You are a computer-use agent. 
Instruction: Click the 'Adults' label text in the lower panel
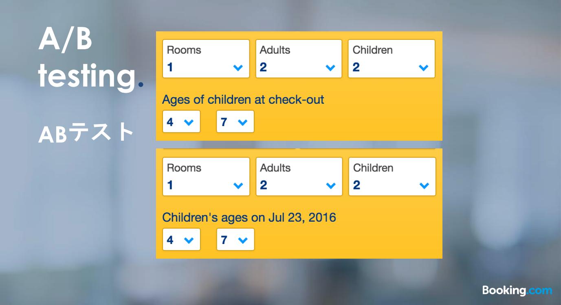pyautogui.click(x=275, y=168)
